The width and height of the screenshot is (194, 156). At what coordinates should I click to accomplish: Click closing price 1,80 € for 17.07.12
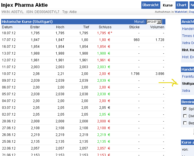point(105,40)
